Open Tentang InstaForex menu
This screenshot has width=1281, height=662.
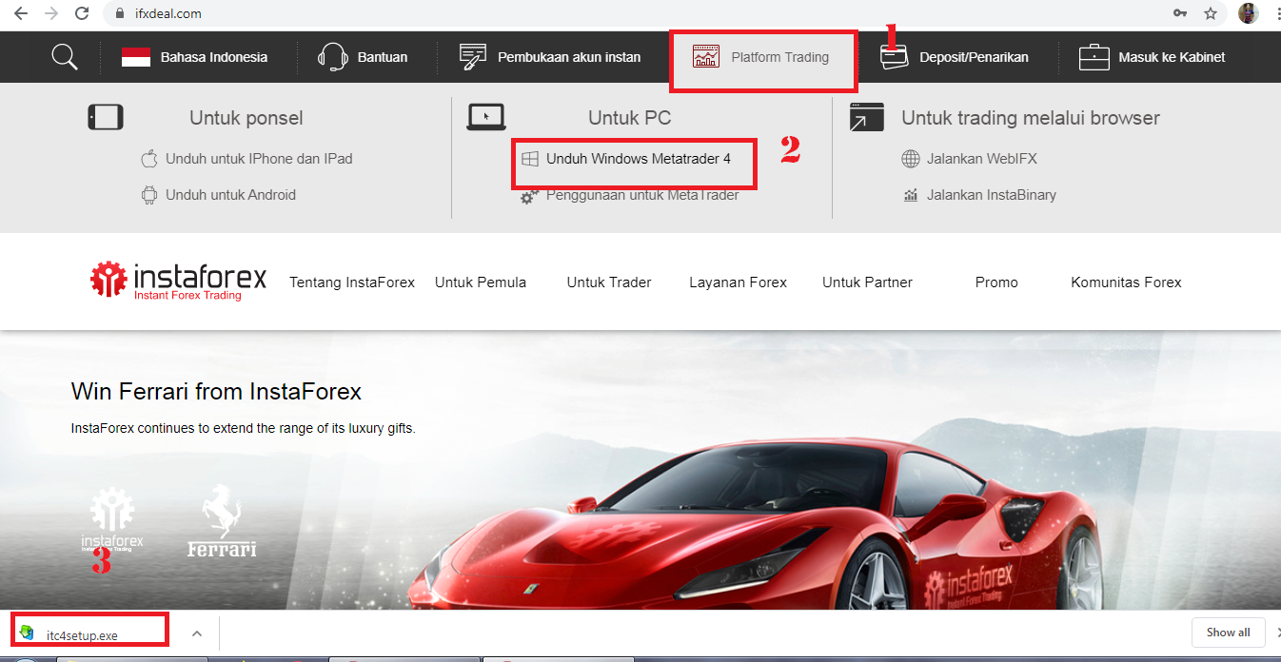pos(352,282)
